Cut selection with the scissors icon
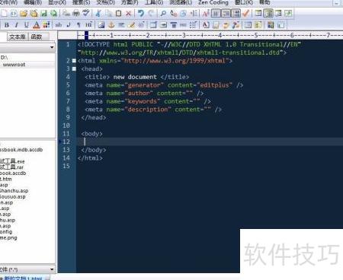The image size is (343, 280). [x=98, y=13]
